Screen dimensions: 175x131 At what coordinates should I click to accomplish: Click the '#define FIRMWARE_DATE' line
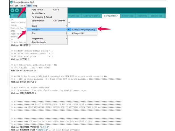(x=45, y=130)
